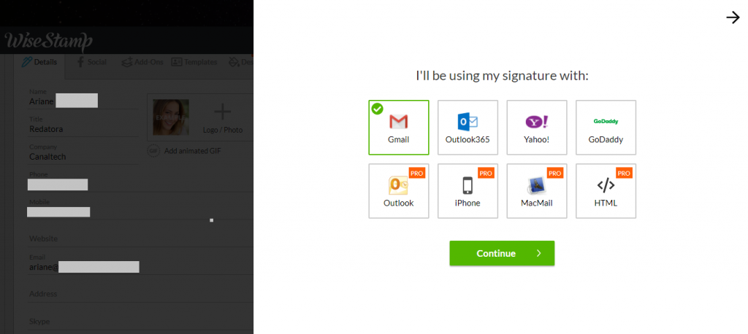Edit the Email field starting ariane@

click(140, 263)
